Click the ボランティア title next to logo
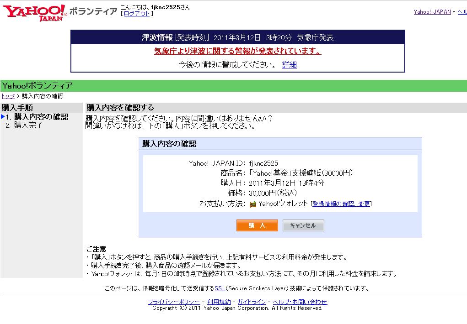 click(93, 11)
